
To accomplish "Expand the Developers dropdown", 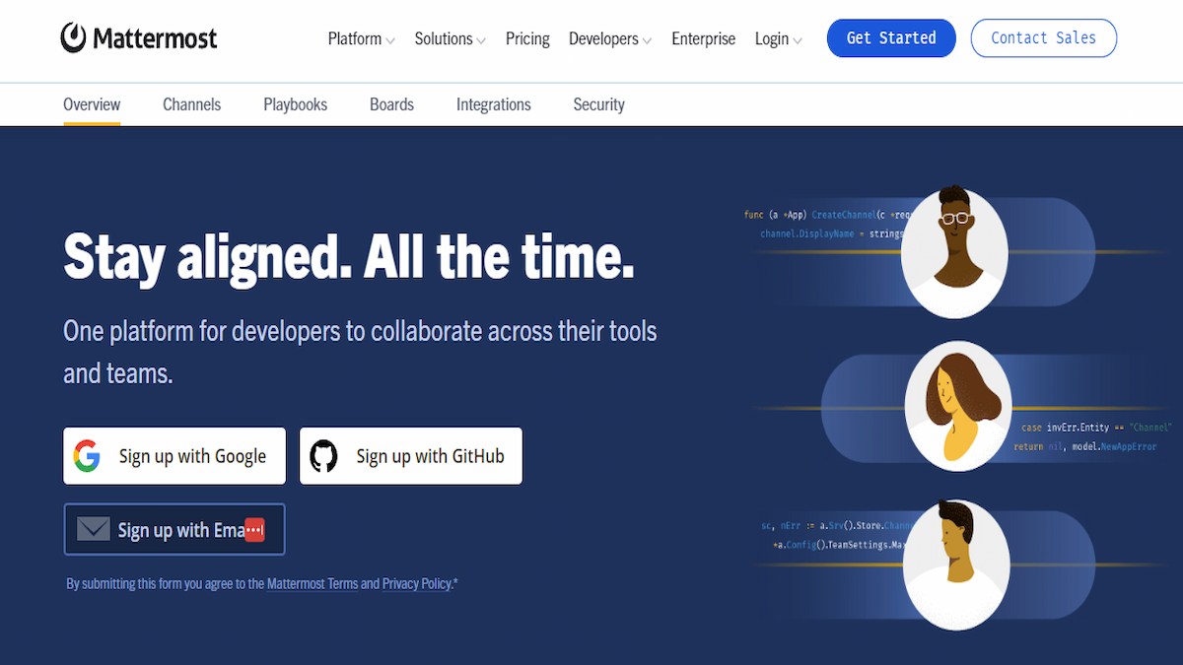I will click(x=609, y=38).
